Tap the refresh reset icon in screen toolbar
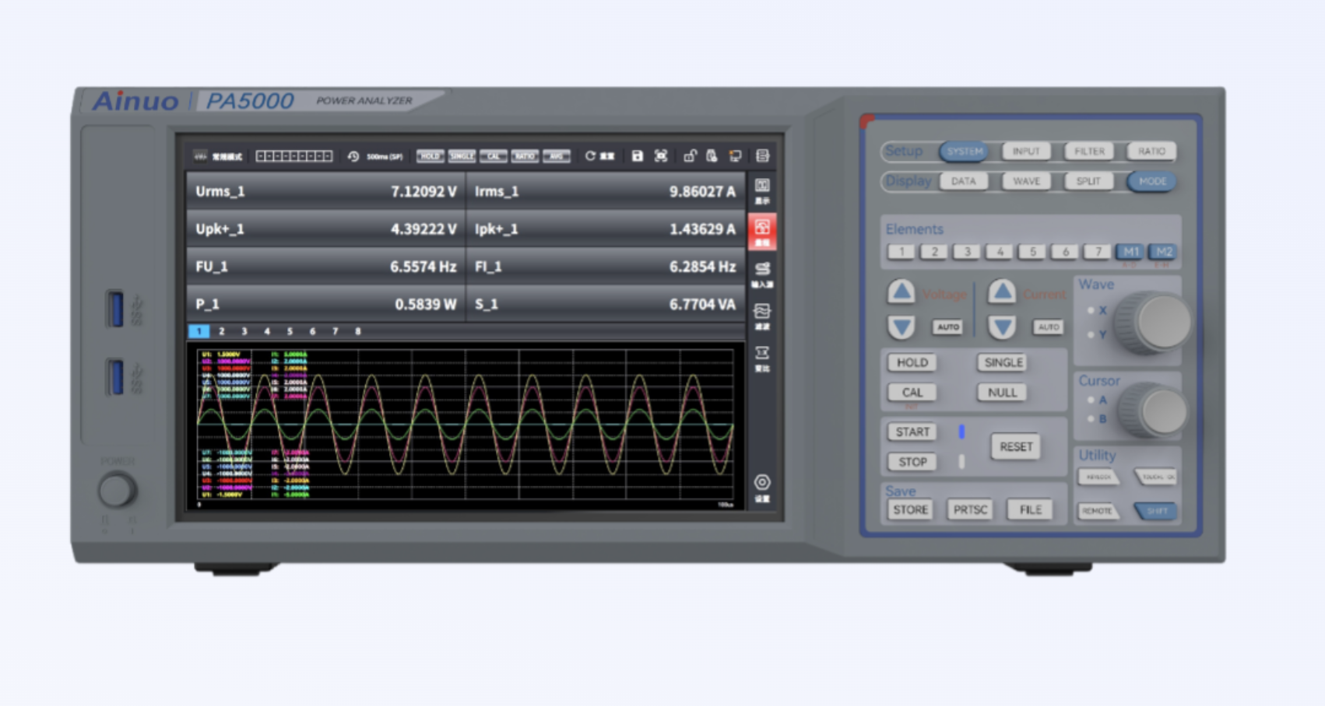This screenshot has height=706, width=1325. [x=590, y=156]
